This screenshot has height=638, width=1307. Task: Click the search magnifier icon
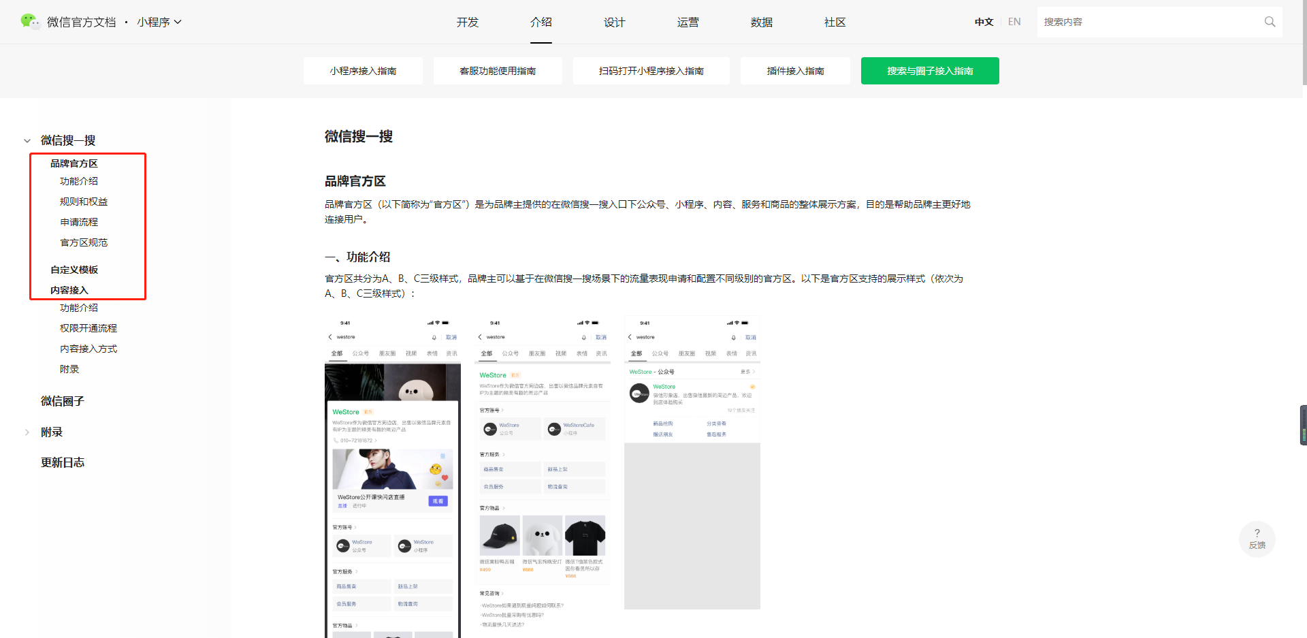click(x=1270, y=22)
